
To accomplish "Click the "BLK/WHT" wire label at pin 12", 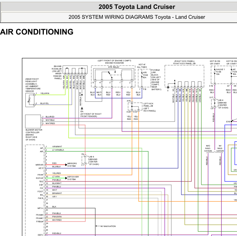I will click(x=57, y=183).
